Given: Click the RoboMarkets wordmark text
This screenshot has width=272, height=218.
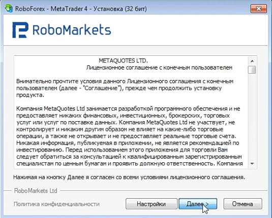Looking at the screenshot, I should (72, 30).
